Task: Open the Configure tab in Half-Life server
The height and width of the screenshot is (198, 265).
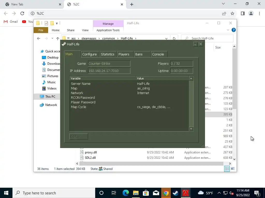Action: tap(89, 54)
